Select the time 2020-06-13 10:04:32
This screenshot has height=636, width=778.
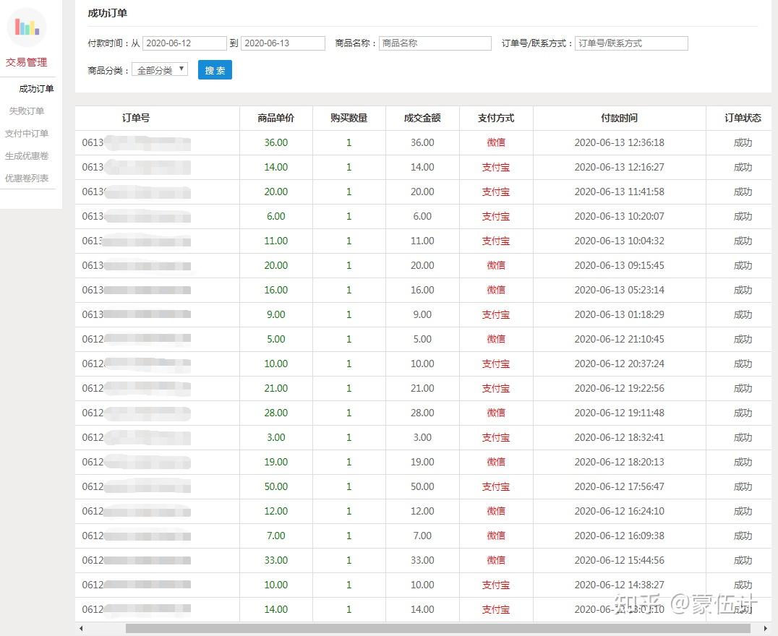[619, 241]
